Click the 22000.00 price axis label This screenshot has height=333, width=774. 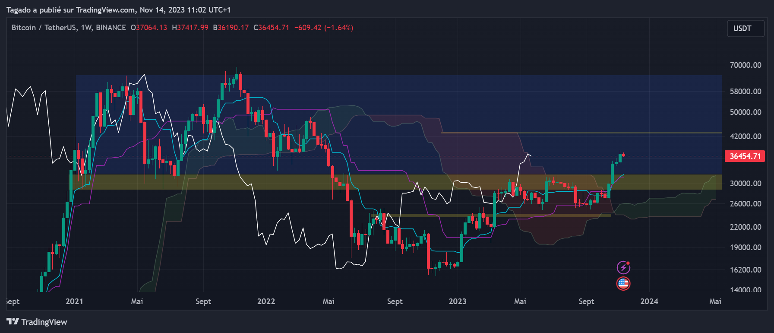tap(746, 227)
